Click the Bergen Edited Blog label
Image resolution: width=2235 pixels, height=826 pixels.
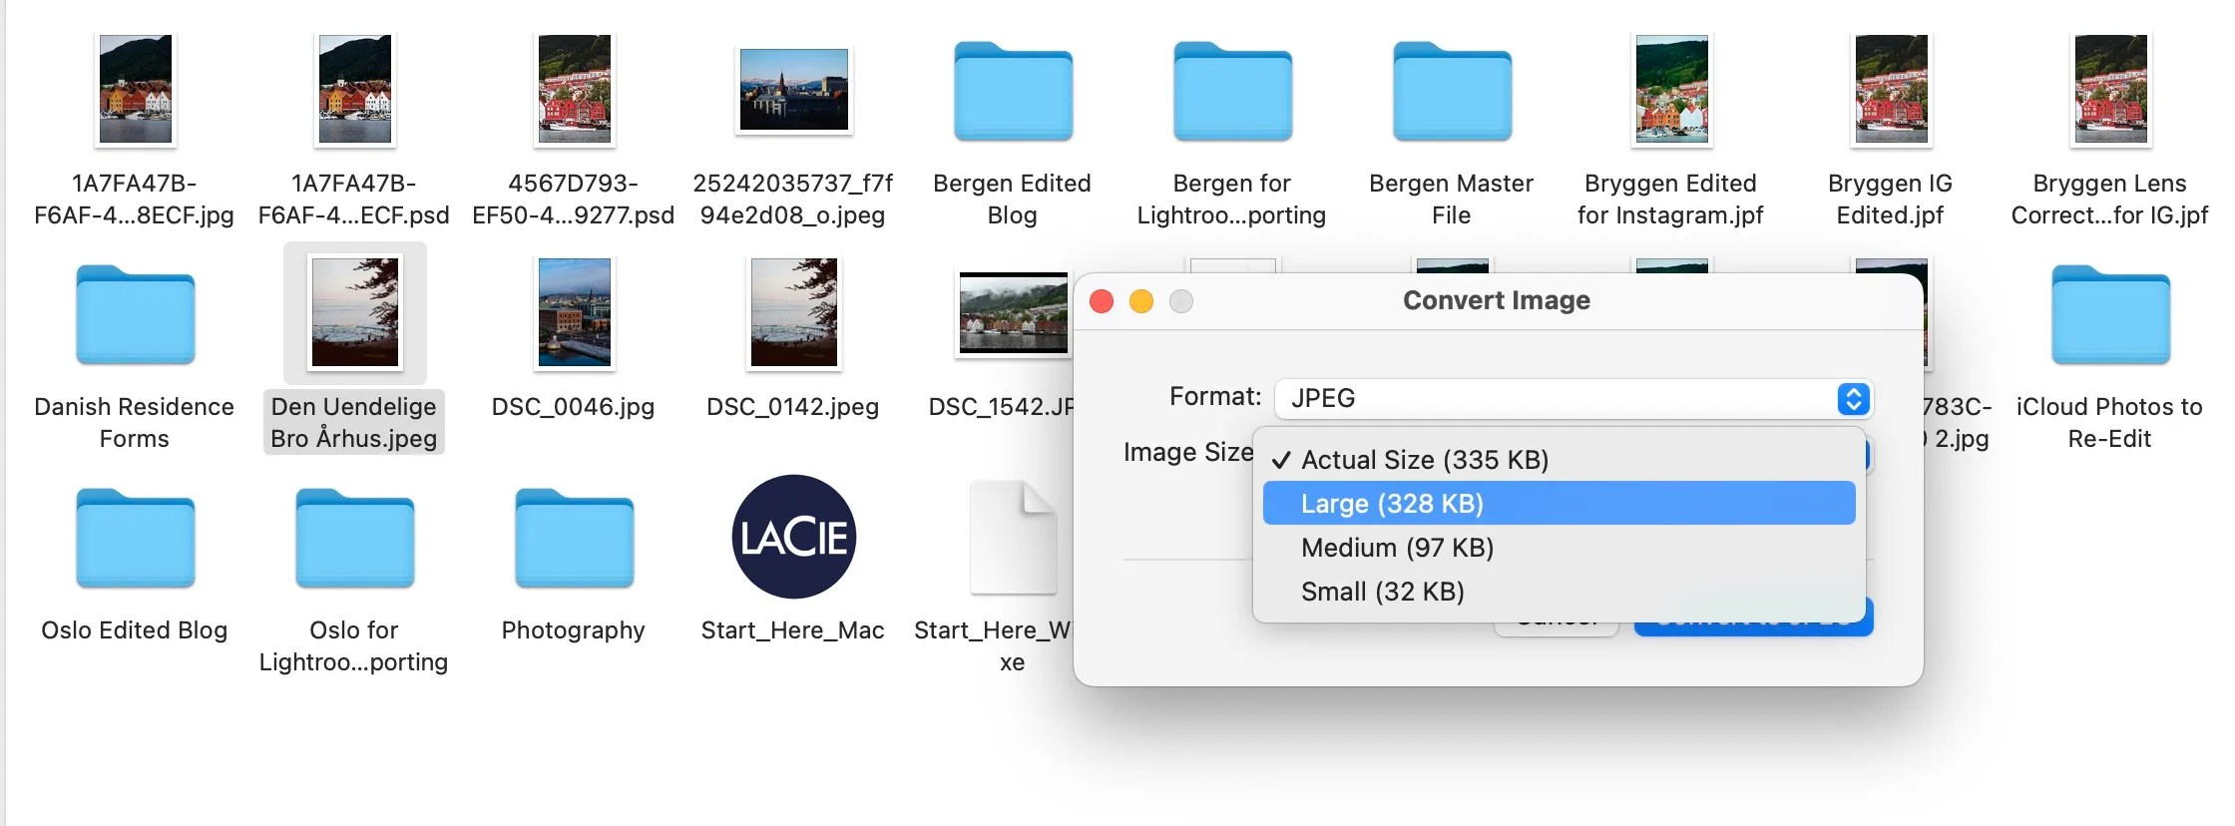[1013, 200]
